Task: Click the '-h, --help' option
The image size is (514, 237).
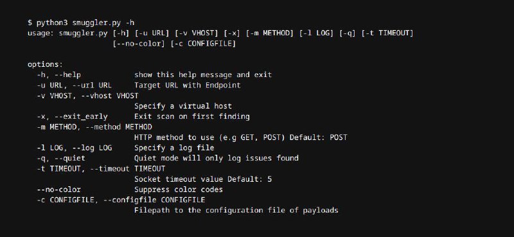Action: (58, 75)
